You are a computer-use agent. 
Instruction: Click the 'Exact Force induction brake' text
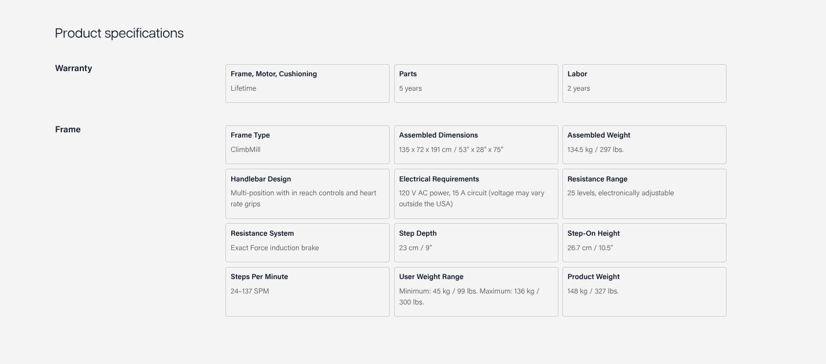pyautogui.click(x=275, y=248)
